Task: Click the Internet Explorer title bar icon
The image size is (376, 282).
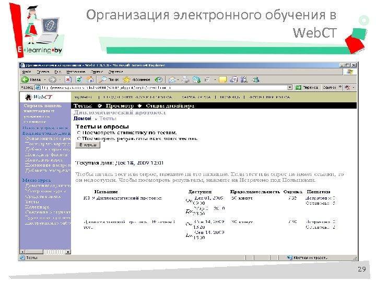Action: point(22,65)
